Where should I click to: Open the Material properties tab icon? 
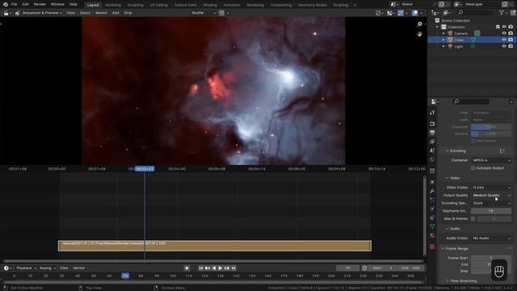(432, 235)
